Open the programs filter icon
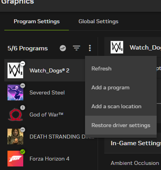Viewport: 161px width, 170px height. click(x=76, y=48)
